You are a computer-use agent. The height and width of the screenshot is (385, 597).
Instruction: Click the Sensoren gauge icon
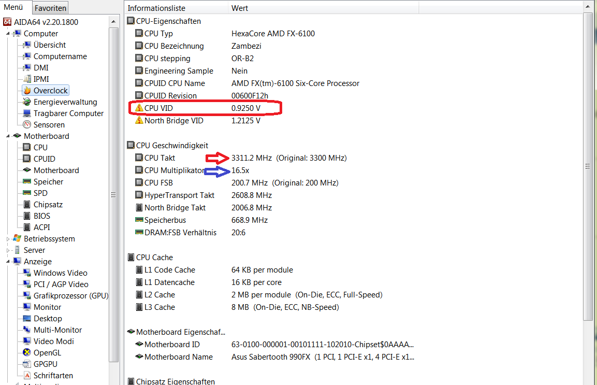pos(27,125)
